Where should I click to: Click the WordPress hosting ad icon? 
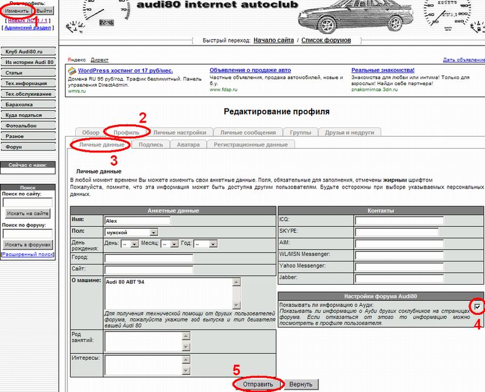pyautogui.click(x=72, y=71)
